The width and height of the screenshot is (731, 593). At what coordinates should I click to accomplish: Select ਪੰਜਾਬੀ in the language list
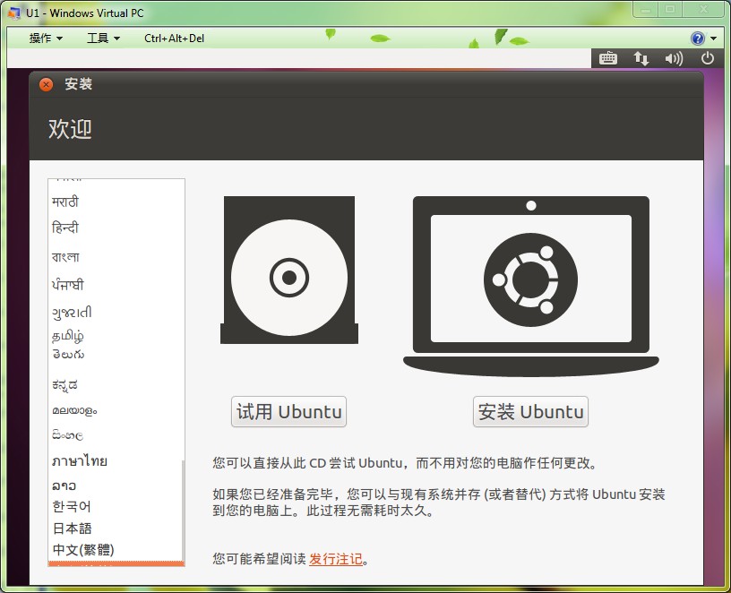click(115, 284)
